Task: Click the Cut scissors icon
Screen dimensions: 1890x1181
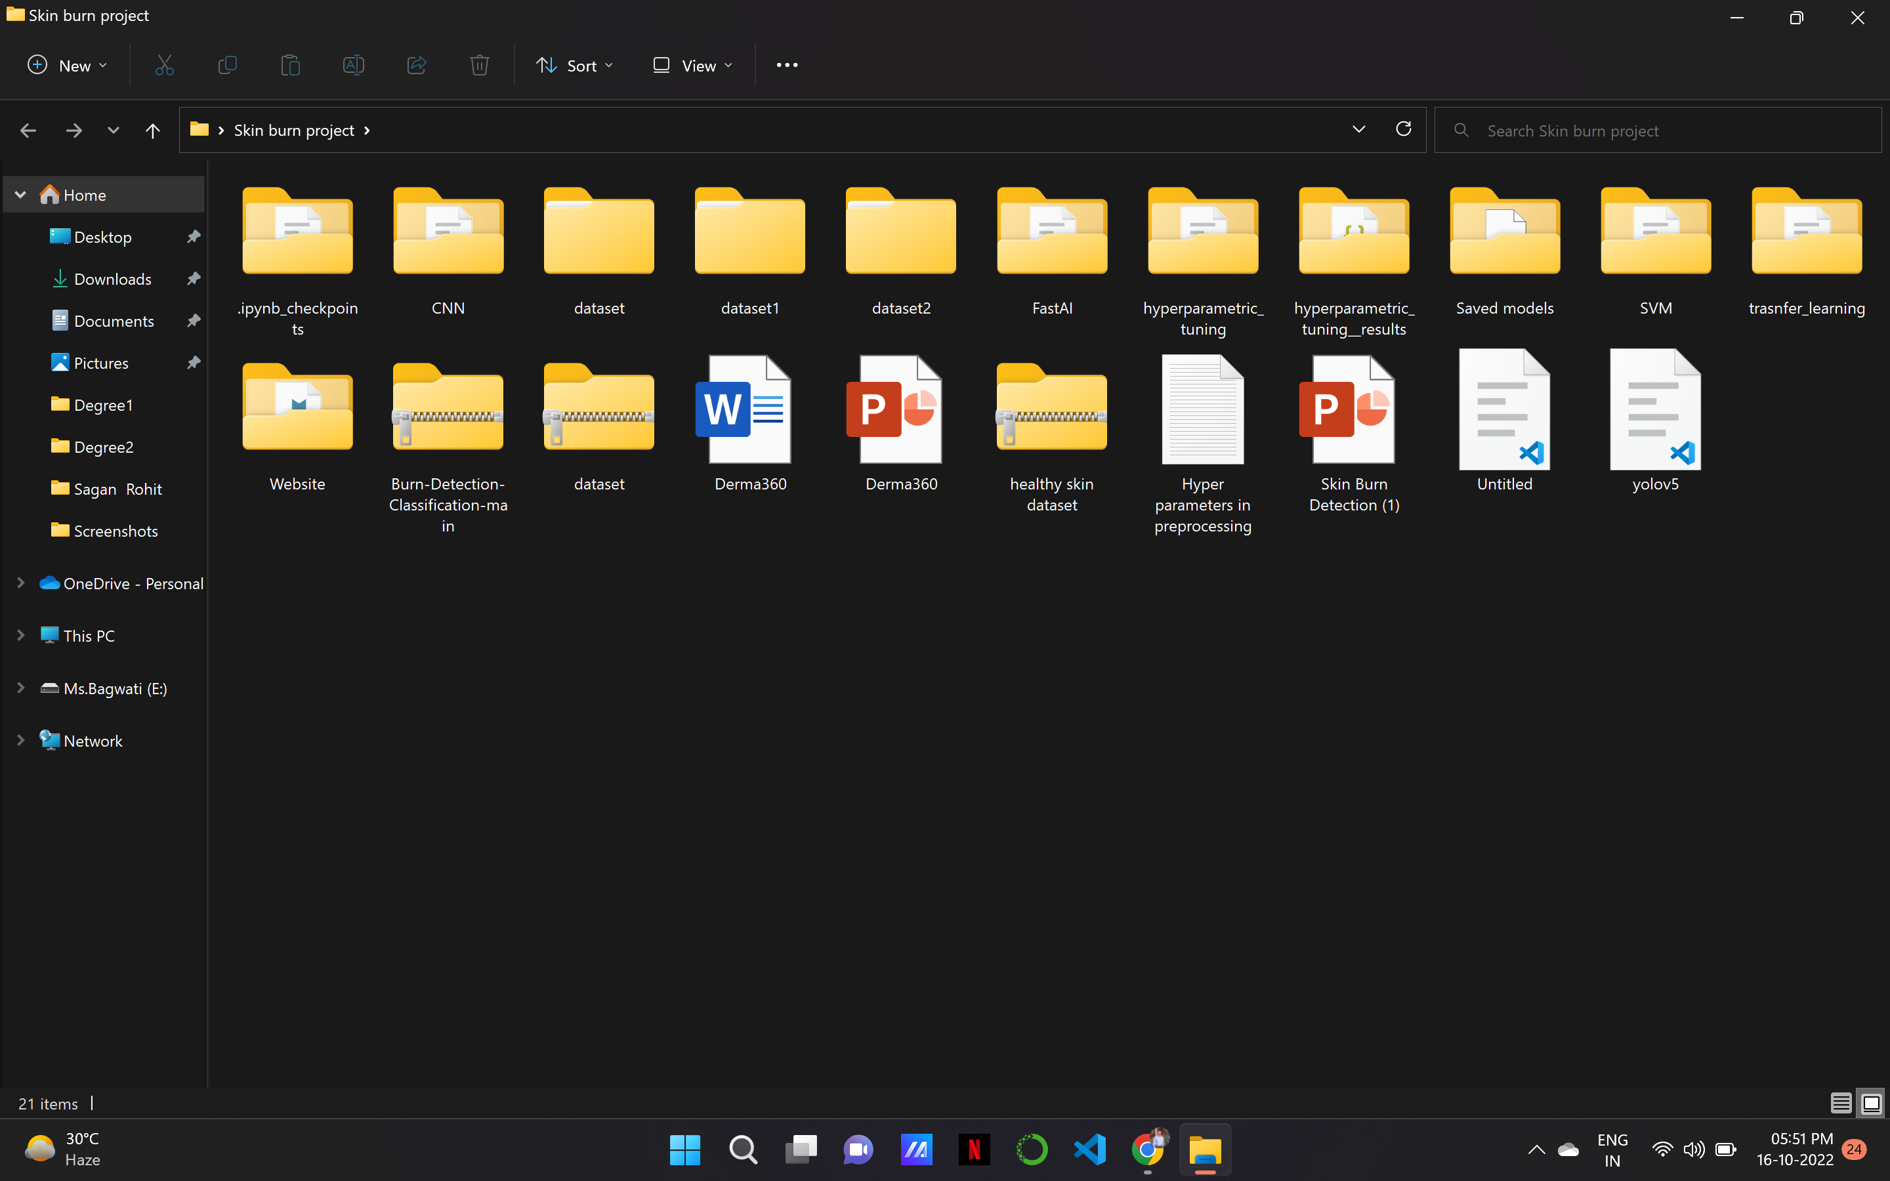Action: pyautogui.click(x=164, y=66)
